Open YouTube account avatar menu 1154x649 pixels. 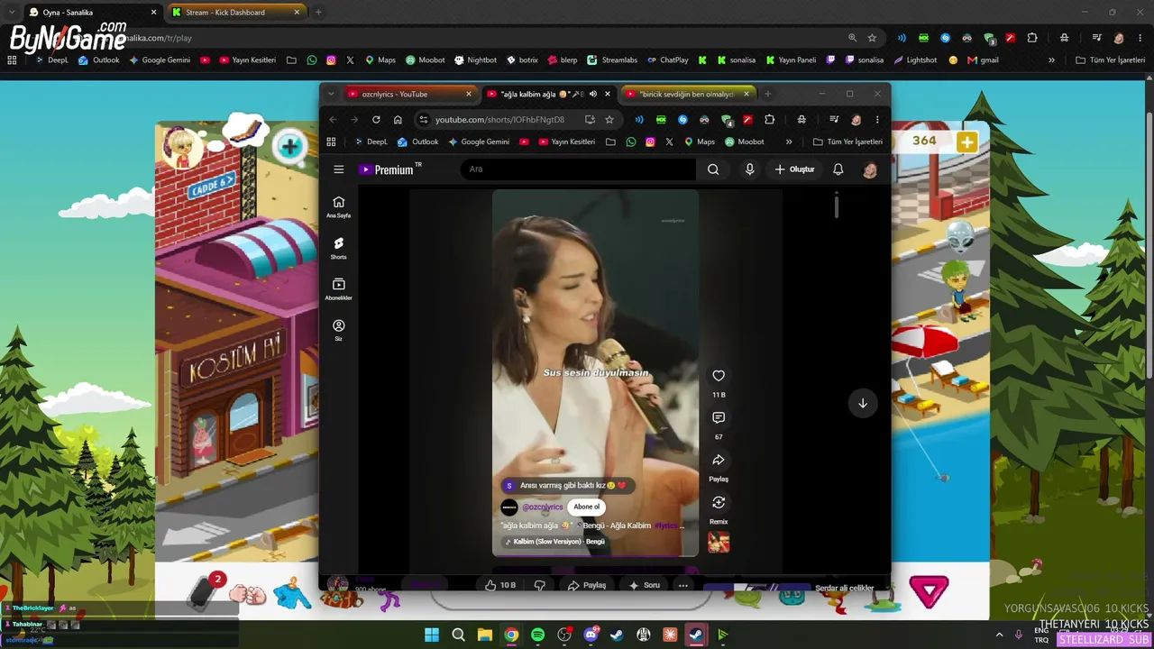[x=870, y=169]
